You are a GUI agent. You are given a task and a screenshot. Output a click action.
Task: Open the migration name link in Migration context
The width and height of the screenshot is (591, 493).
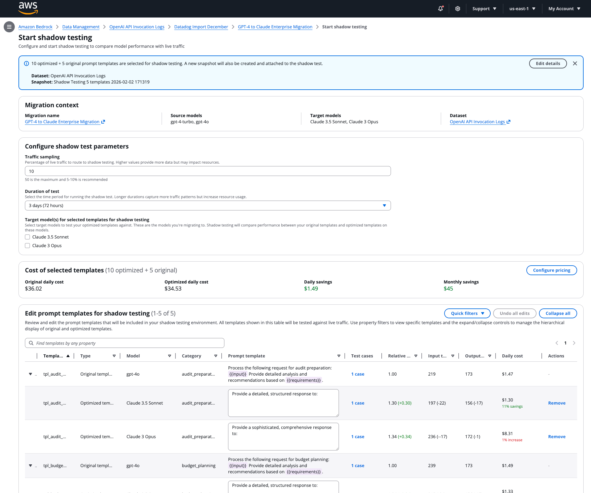[x=65, y=122]
